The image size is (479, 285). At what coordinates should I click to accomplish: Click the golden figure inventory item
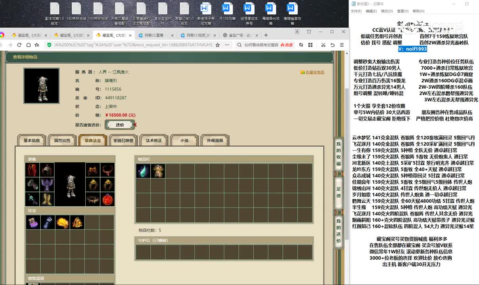pos(157,171)
